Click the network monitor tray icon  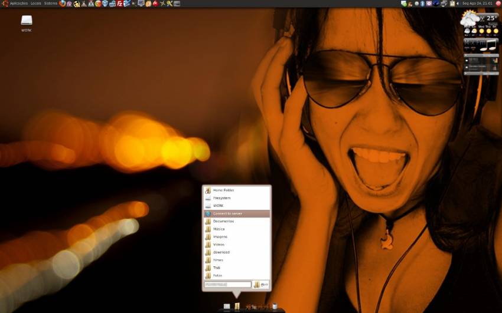(444, 4)
